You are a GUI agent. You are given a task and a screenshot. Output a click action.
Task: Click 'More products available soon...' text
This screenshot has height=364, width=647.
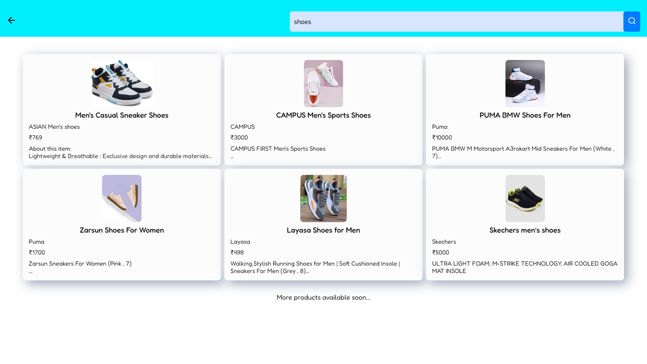(x=323, y=298)
